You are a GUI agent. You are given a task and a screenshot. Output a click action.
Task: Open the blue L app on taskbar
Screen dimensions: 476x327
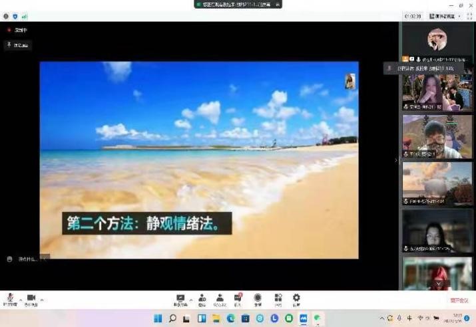pos(274,318)
